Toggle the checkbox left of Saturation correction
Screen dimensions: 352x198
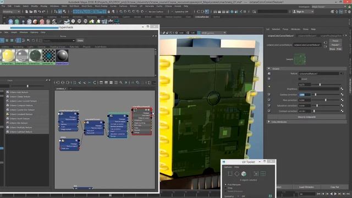pyautogui.click(x=269, y=106)
